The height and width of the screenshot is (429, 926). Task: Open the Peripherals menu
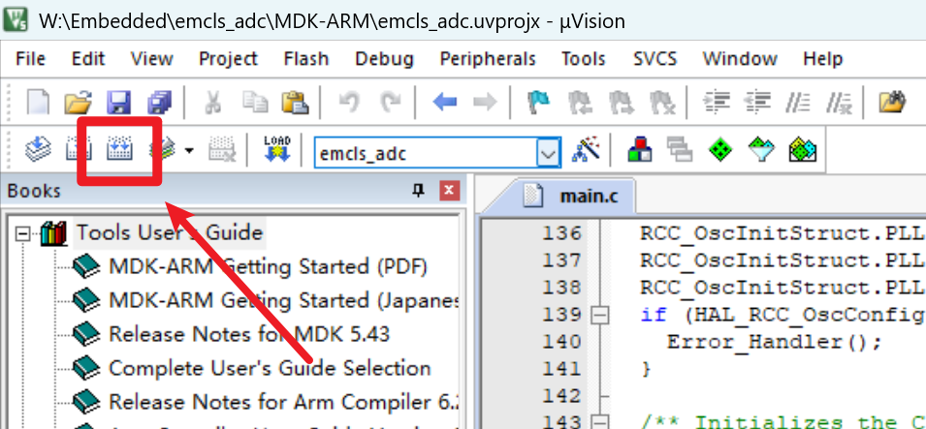click(488, 58)
